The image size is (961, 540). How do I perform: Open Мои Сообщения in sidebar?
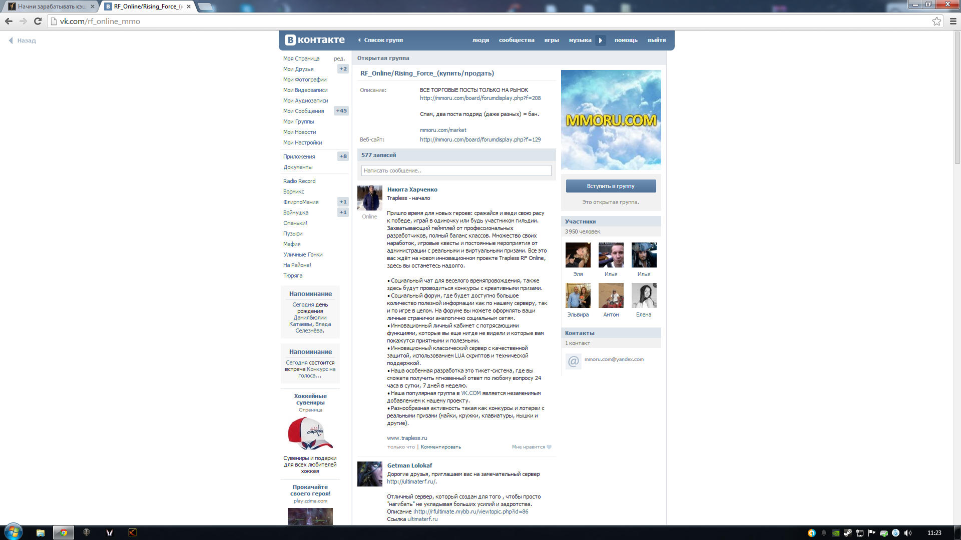[x=304, y=111]
